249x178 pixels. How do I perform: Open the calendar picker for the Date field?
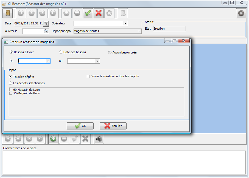(46, 24)
